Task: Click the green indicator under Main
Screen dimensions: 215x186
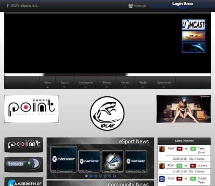Action: 47,87
